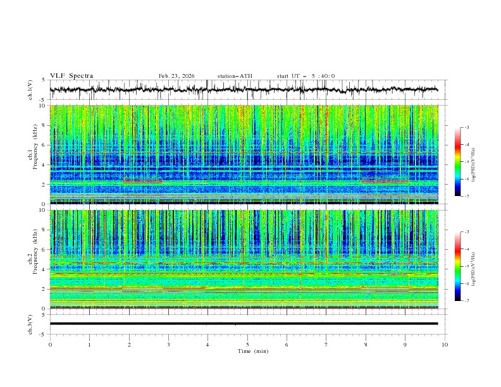The image size is (501, 387).
Task: Click red band near 2 minutes in ch.1 spectrogram
Action: click(x=142, y=181)
